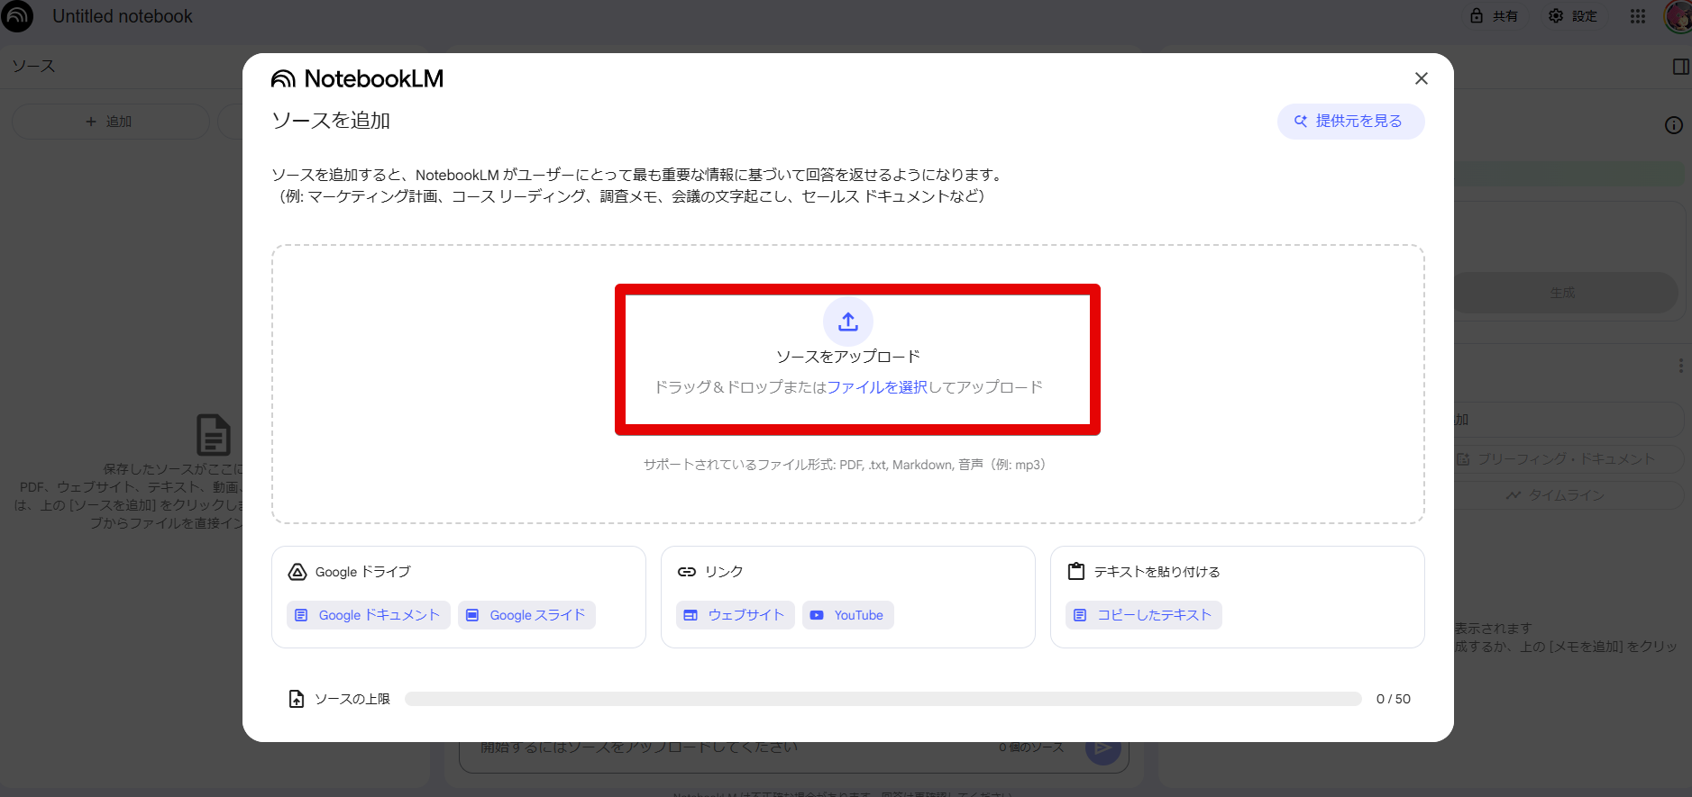Click the upload arrow icon
Image resolution: width=1692 pixels, height=797 pixels.
point(848,322)
